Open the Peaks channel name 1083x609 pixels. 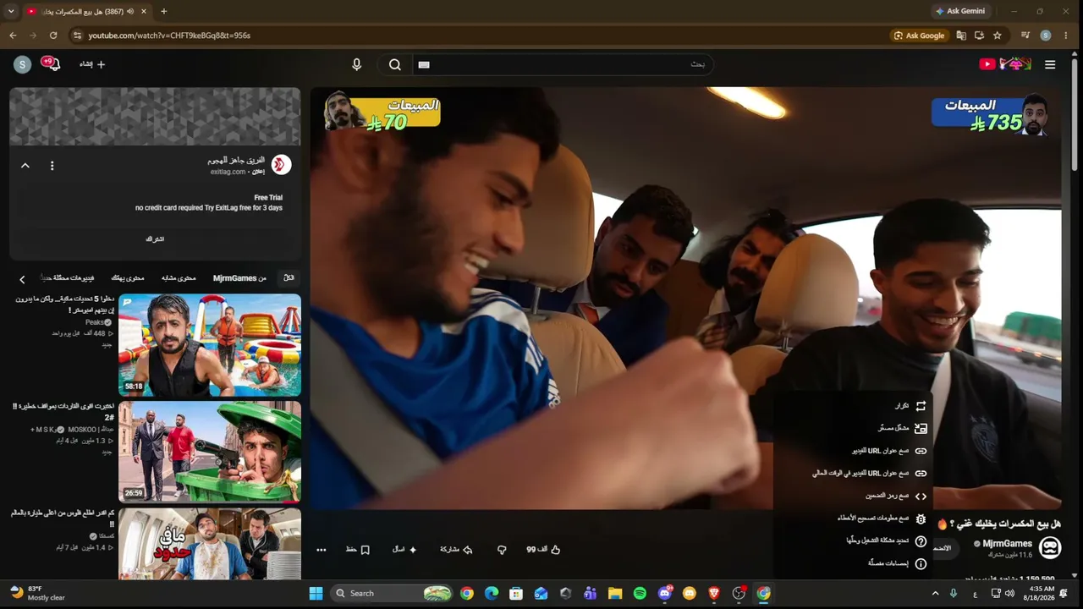click(x=95, y=322)
